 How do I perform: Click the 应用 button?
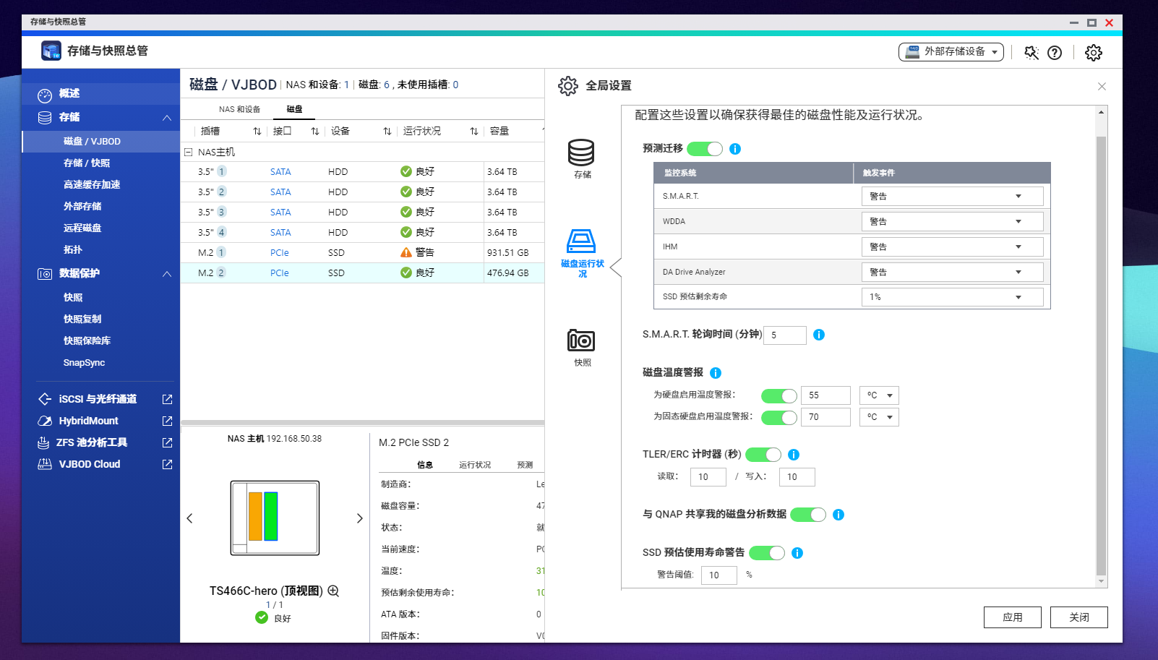point(1012,617)
